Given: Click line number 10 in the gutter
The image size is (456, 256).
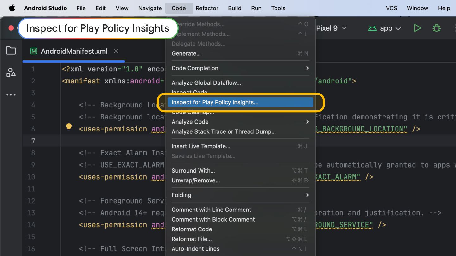Looking at the screenshot, I should pyautogui.click(x=31, y=177).
